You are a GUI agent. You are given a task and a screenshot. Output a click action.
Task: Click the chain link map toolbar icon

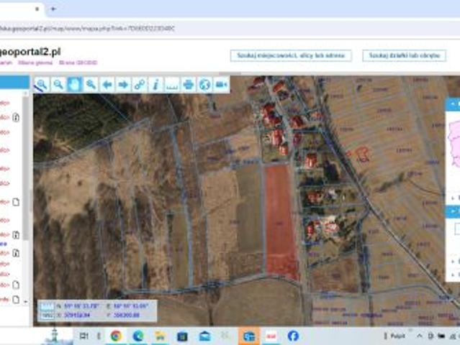pyautogui.click(x=140, y=85)
